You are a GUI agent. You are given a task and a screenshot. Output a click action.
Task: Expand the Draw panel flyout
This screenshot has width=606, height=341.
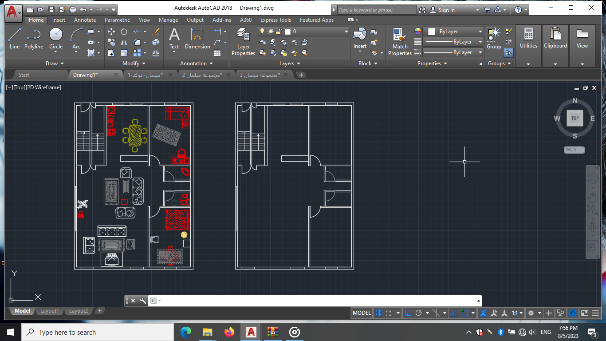[55, 63]
